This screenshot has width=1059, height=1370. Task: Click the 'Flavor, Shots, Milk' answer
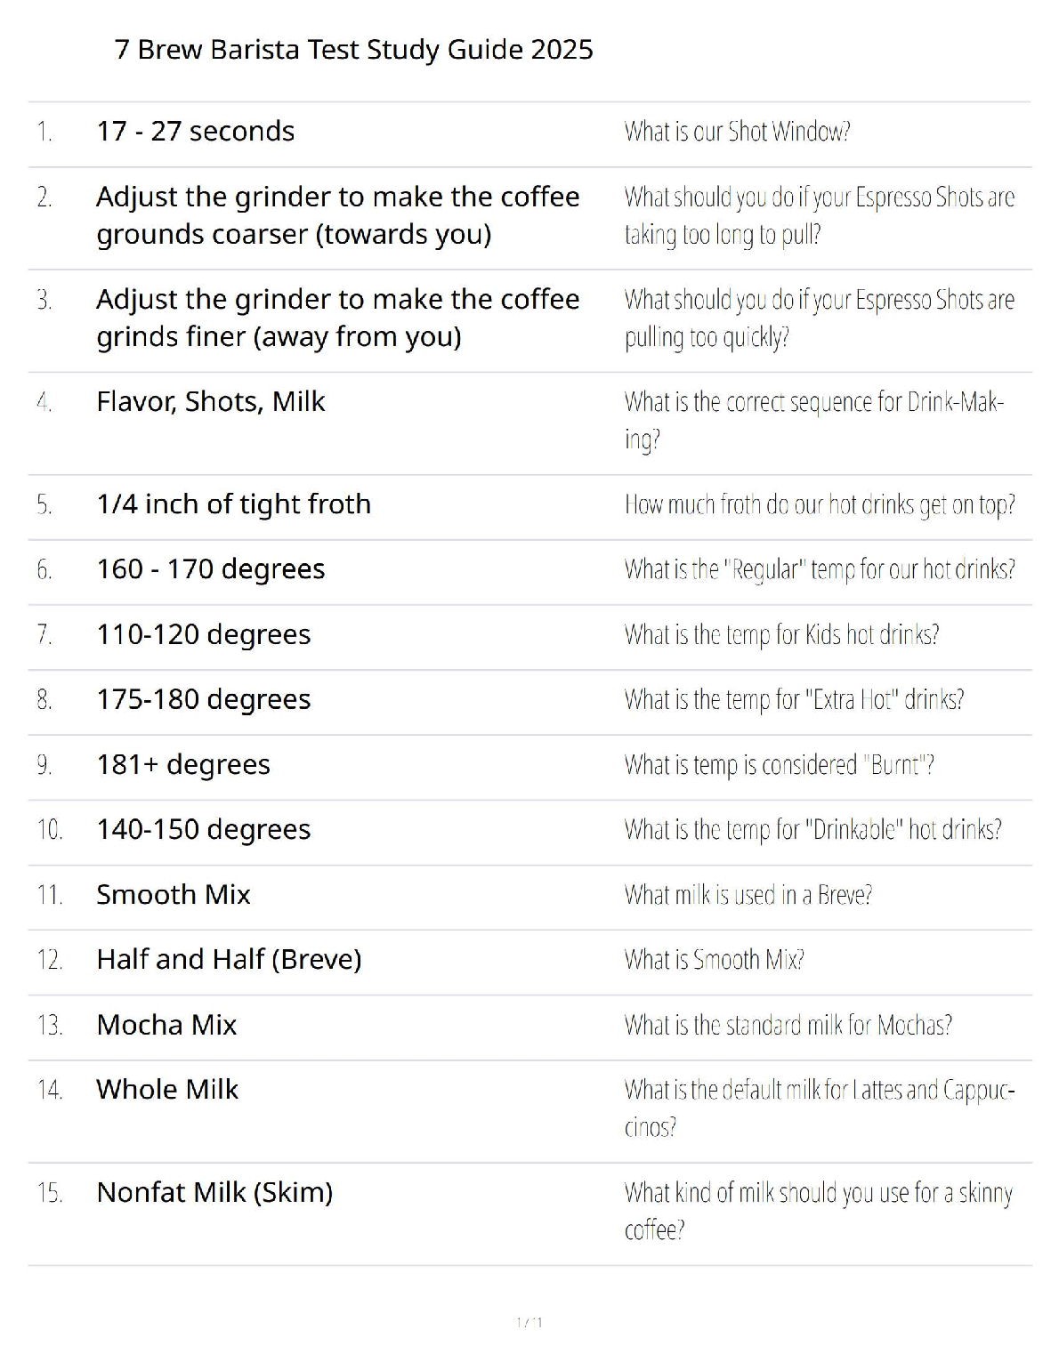[x=210, y=402]
